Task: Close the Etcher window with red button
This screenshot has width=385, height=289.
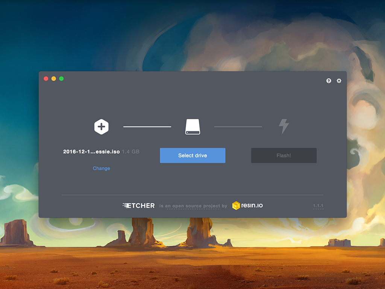Action: coord(46,79)
